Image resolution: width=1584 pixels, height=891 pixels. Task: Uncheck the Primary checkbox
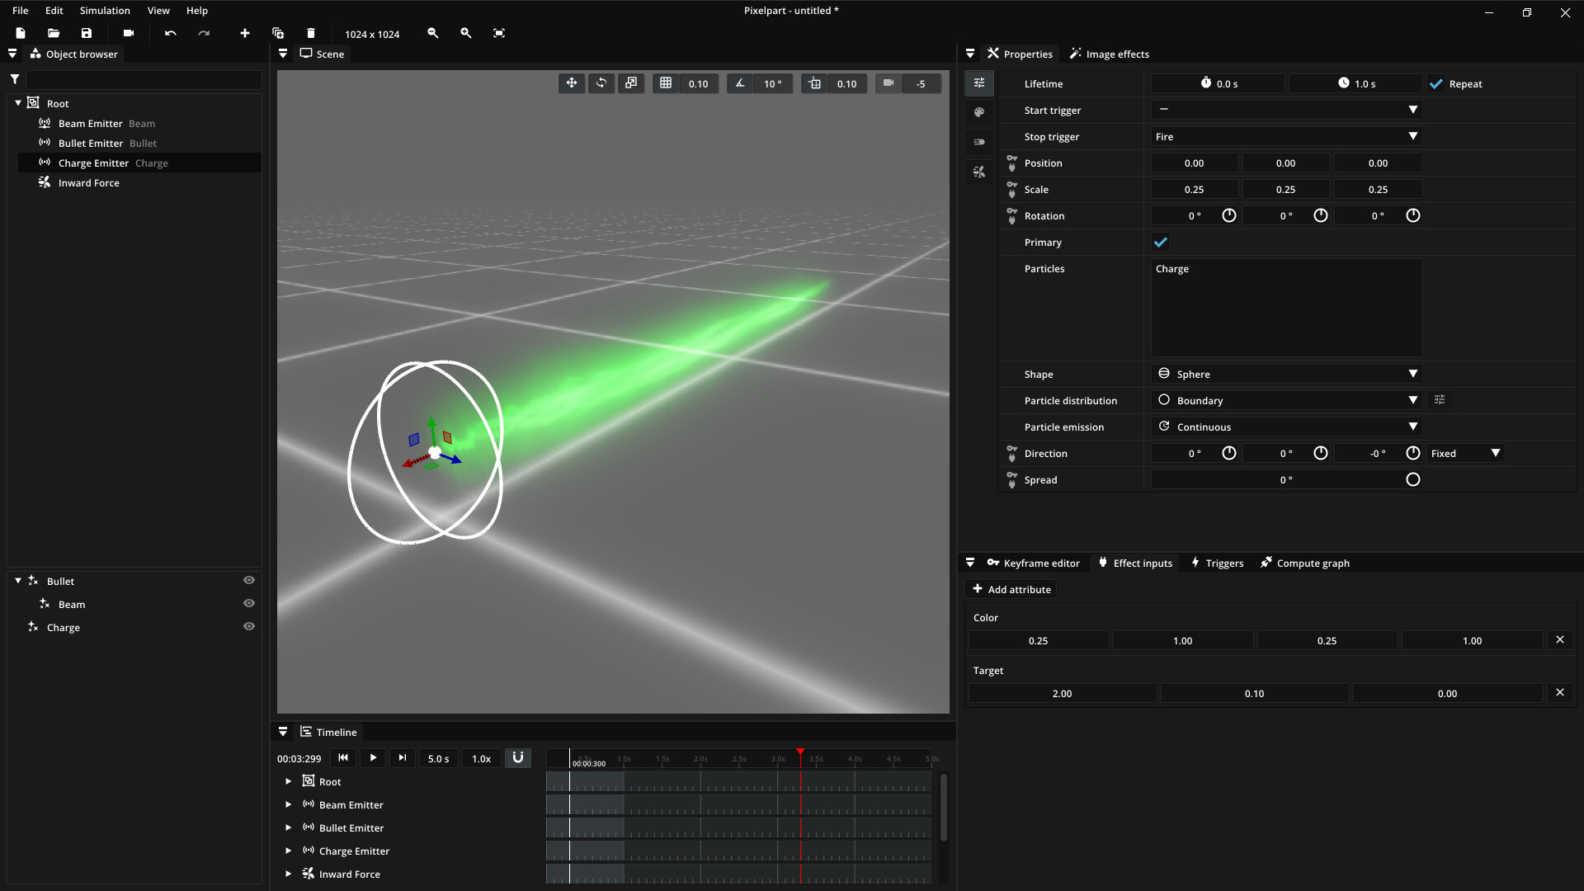(1161, 242)
